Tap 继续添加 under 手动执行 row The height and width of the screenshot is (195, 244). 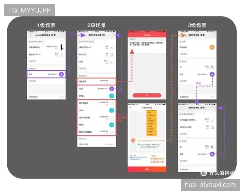point(183,54)
